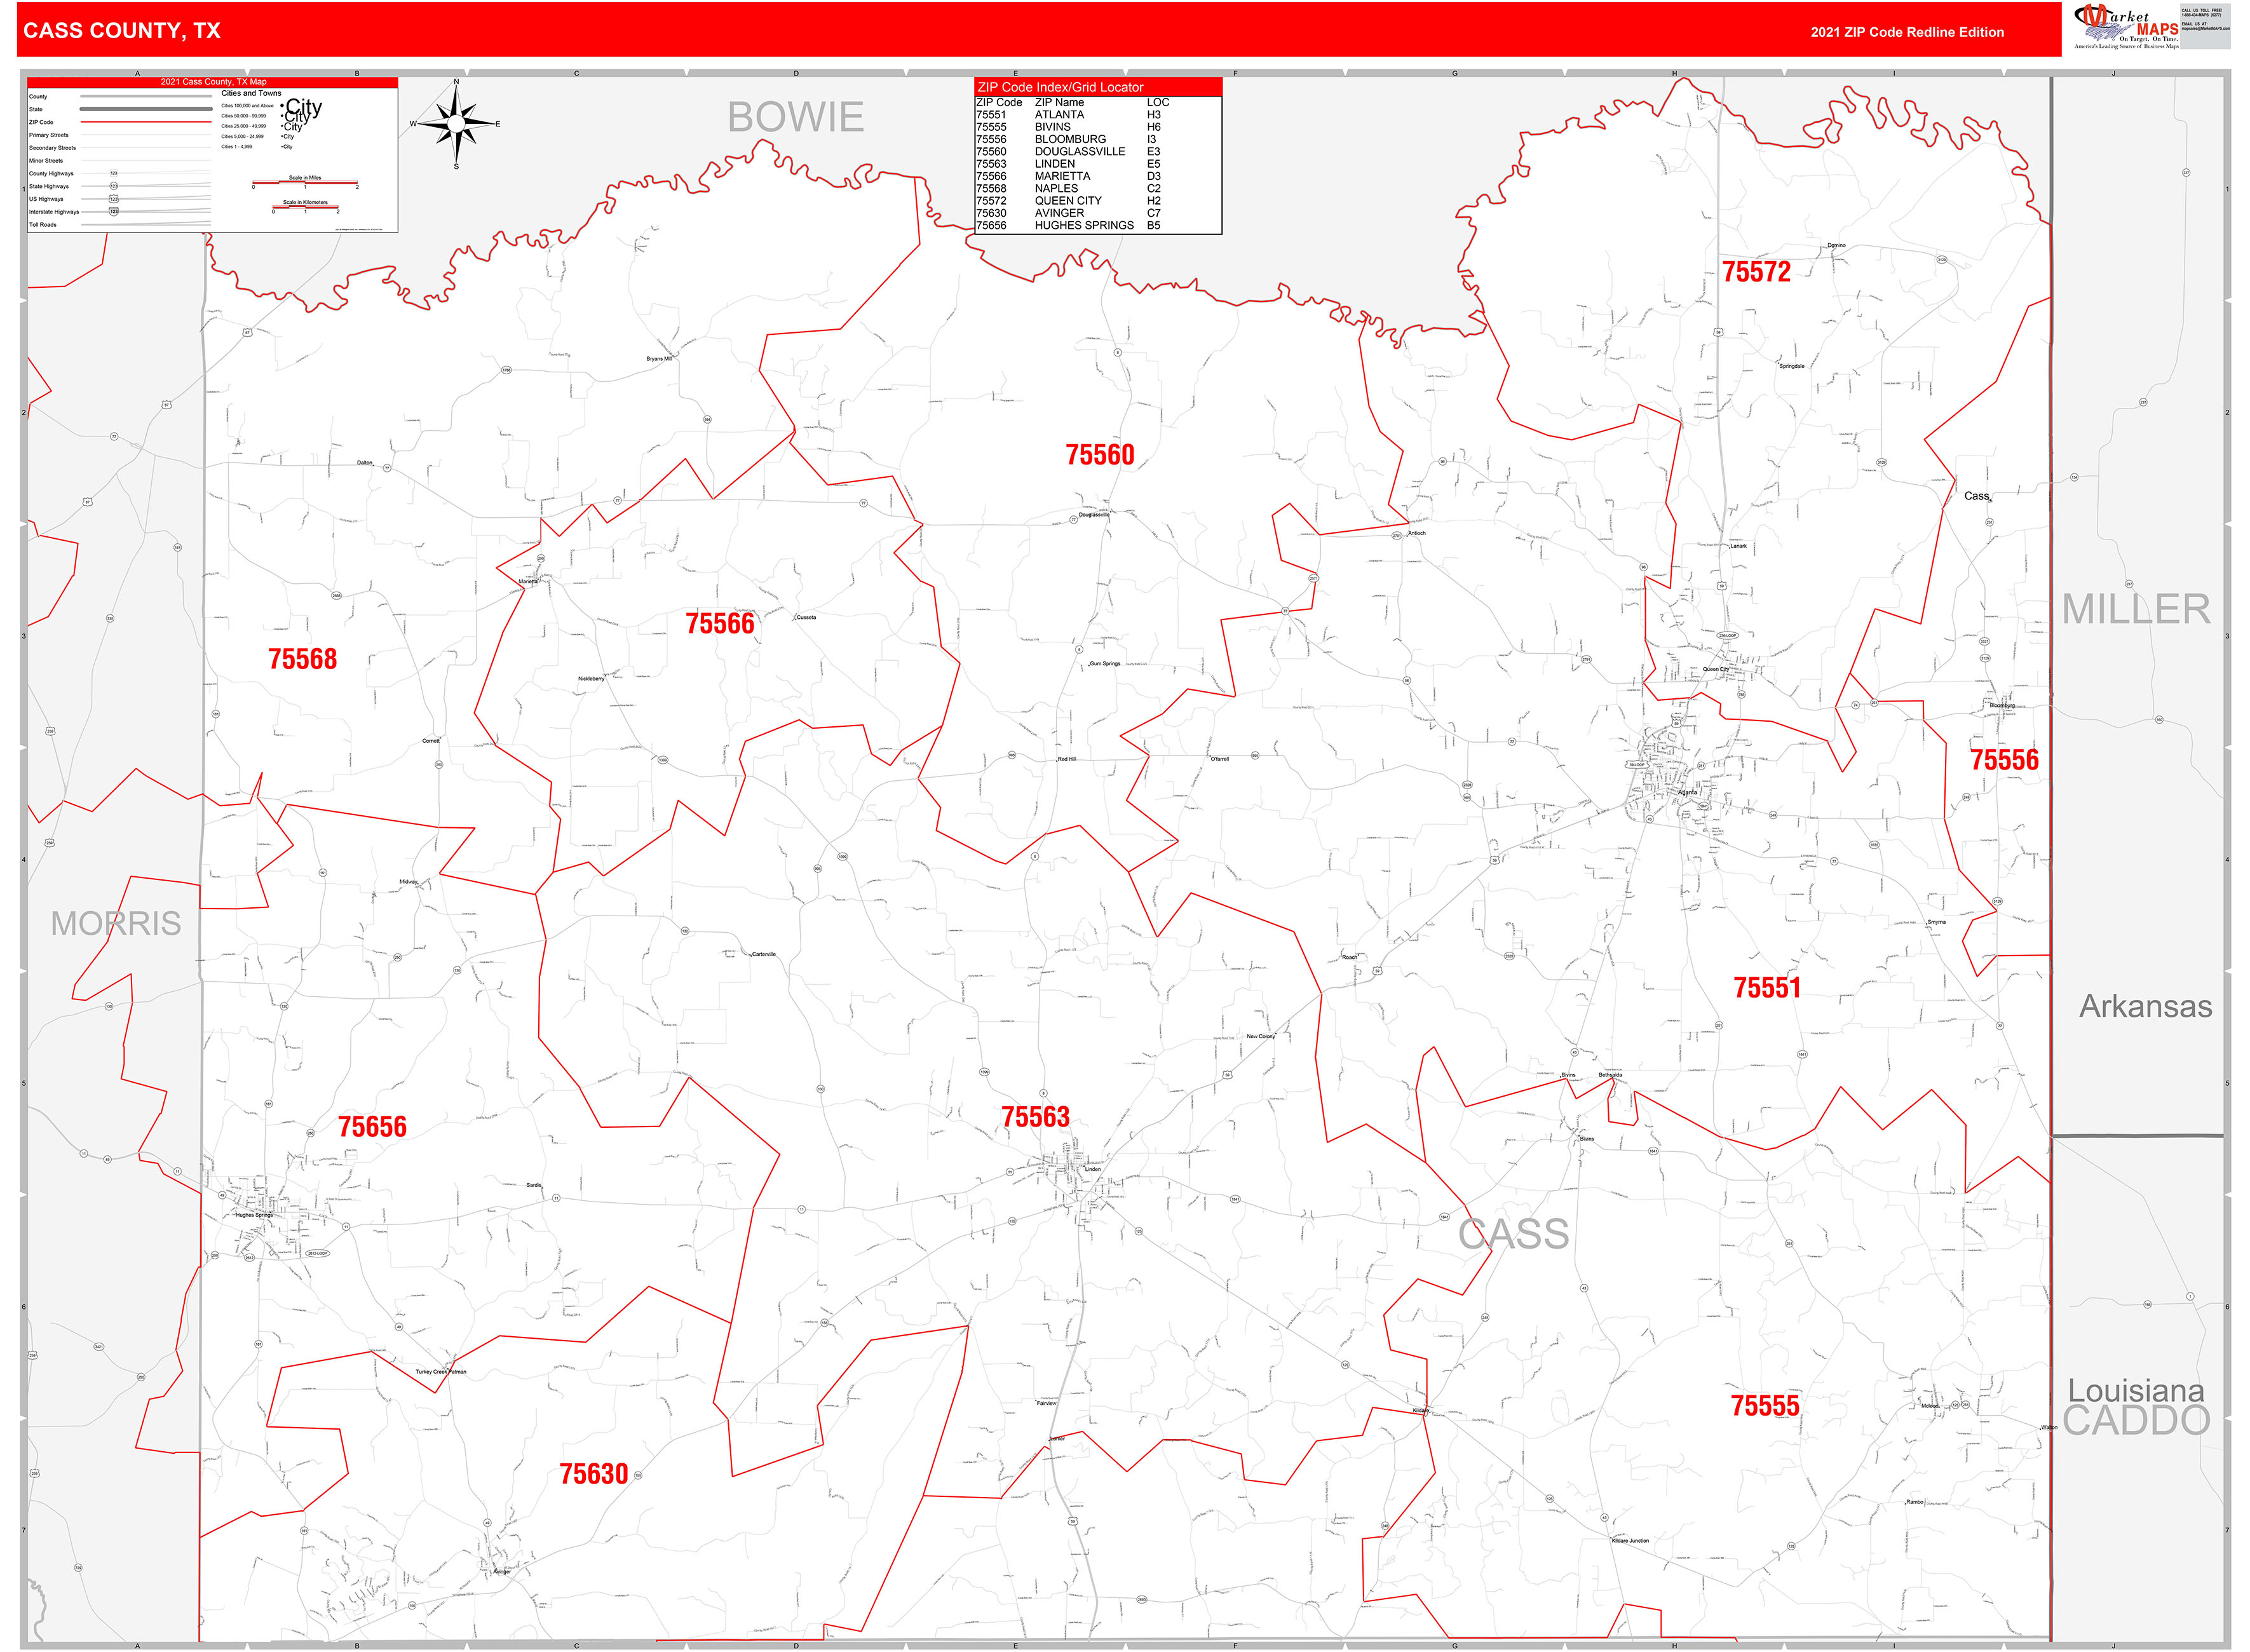
Task: Click the Louisiana state label
Action: 2136,1390
